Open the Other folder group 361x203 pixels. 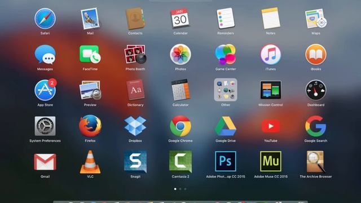pyautogui.click(x=226, y=90)
